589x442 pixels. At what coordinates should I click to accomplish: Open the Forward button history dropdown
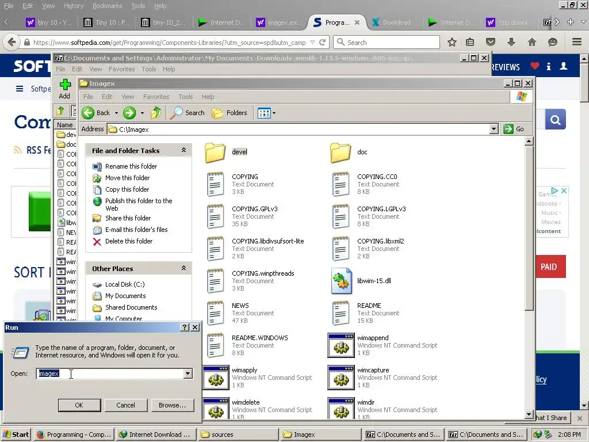pos(142,113)
